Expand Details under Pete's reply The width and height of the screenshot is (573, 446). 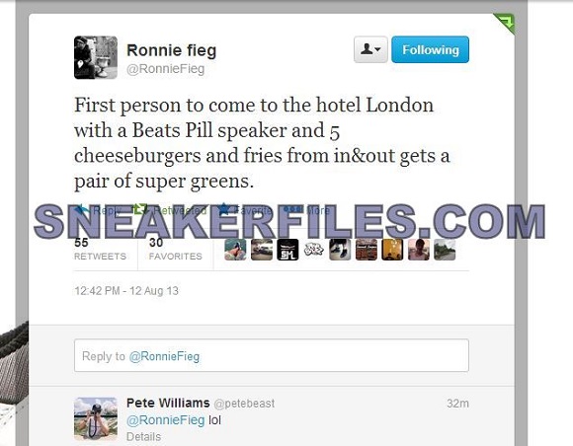(143, 436)
